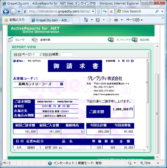Viewport: 167px width, 168px height.
Task: Click the ビューワ link text
Action: coord(20,40)
